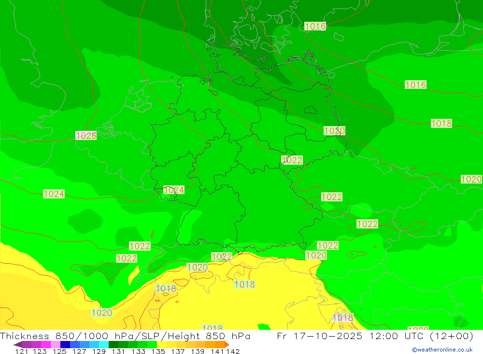Click the 125 value on the legend
The height and width of the screenshot is (354, 483).
[59, 351]
